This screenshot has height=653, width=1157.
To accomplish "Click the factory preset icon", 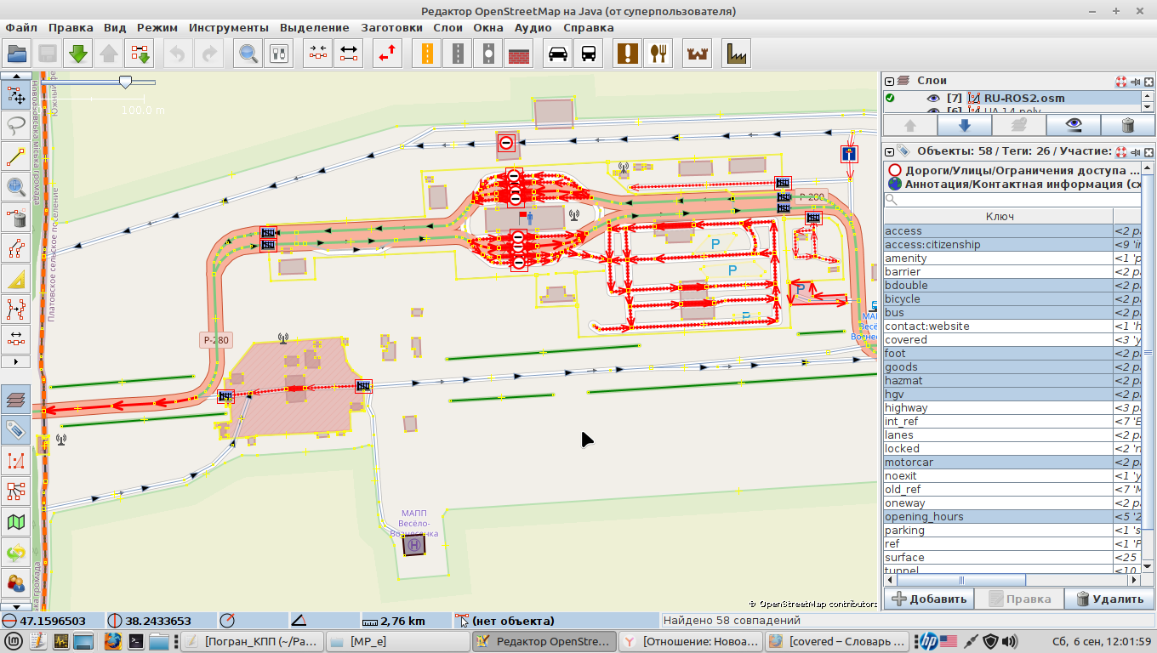I will (736, 54).
